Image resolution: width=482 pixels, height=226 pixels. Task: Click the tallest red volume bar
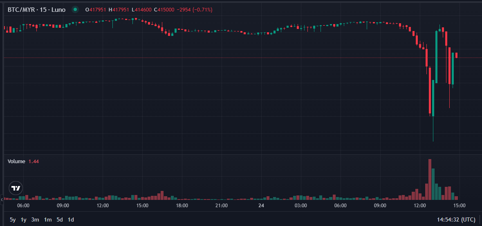point(430,179)
